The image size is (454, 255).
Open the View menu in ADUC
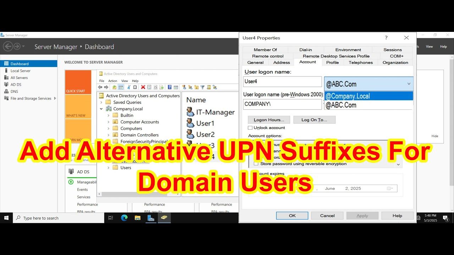pos(124,81)
